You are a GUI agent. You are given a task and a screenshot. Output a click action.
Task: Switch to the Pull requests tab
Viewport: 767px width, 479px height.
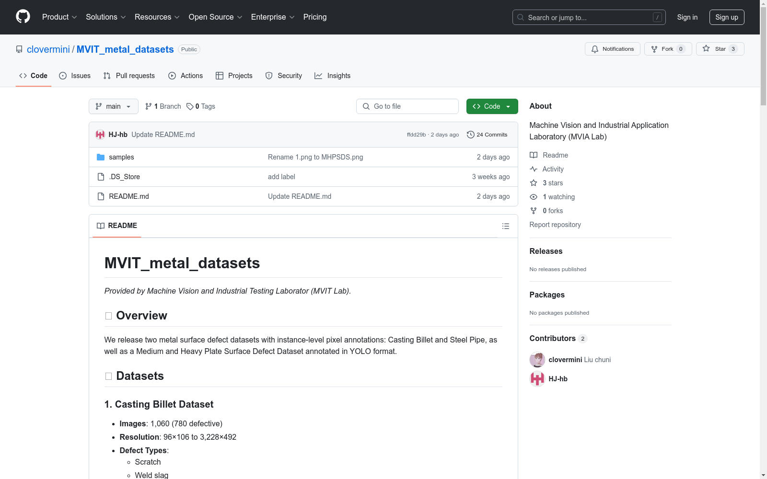(x=129, y=76)
